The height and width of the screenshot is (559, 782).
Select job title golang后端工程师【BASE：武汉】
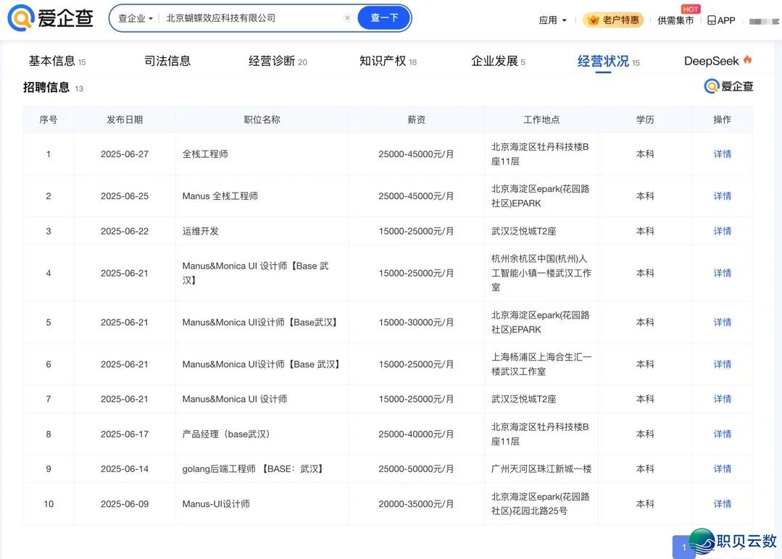click(254, 468)
